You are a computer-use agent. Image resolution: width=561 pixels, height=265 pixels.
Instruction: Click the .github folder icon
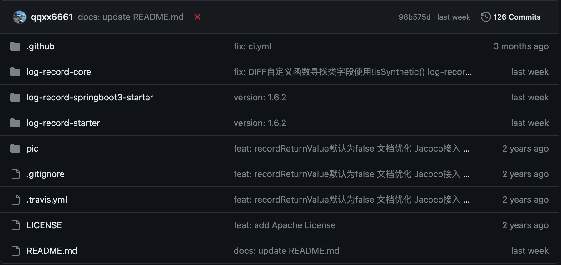click(x=15, y=46)
